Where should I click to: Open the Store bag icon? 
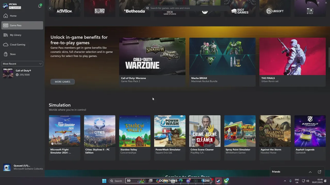pos(6,54)
